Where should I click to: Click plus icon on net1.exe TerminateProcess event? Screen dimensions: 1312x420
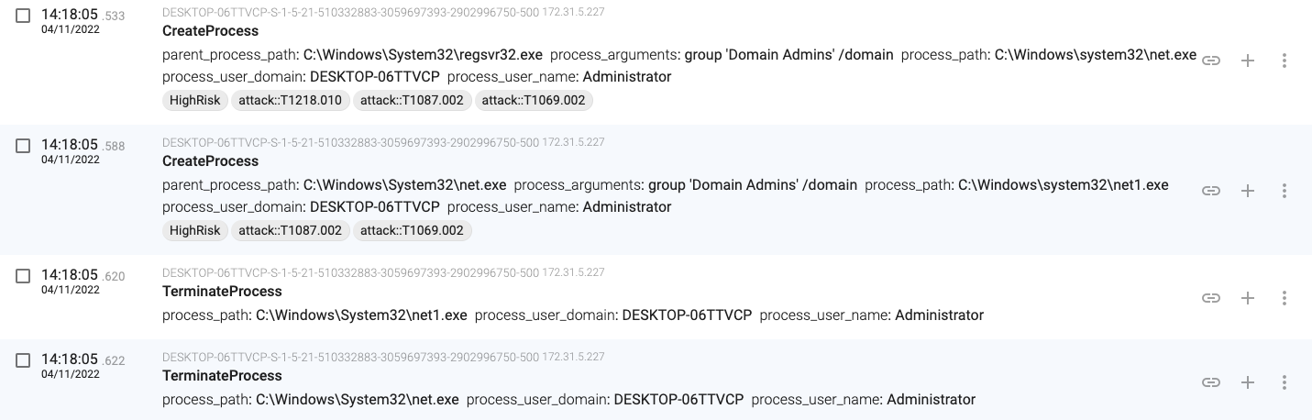pyautogui.click(x=1247, y=298)
